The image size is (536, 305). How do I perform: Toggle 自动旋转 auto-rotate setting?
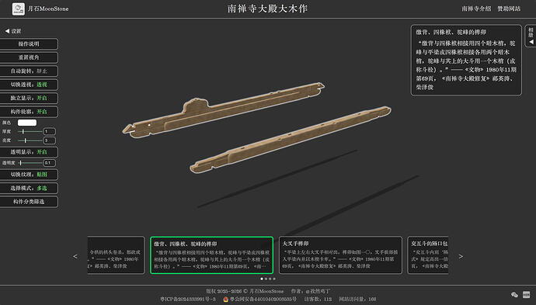pos(29,71)
